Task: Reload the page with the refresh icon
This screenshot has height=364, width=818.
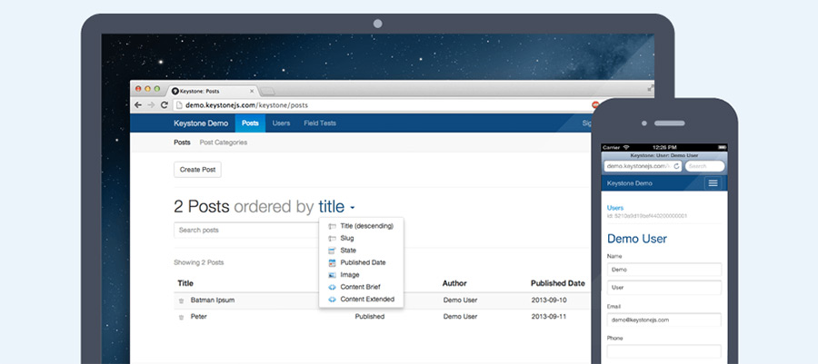Action: click(x=164, y=104)
